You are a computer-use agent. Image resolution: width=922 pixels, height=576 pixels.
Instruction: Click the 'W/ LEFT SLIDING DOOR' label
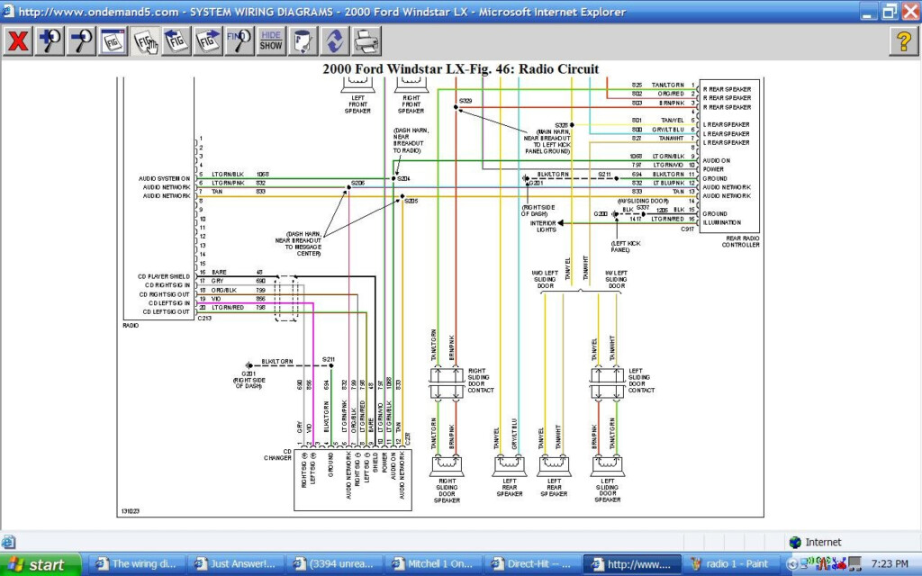click(x=616, y=280)
